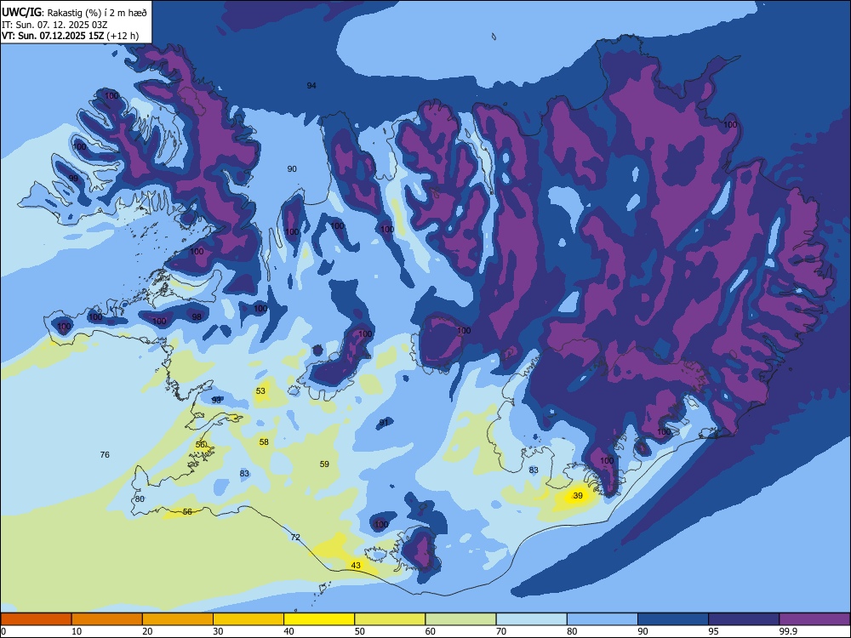Viewport: 851px width, 638px height.
Task: Click the '30' tick label on the legend
Action: (218, 631)
